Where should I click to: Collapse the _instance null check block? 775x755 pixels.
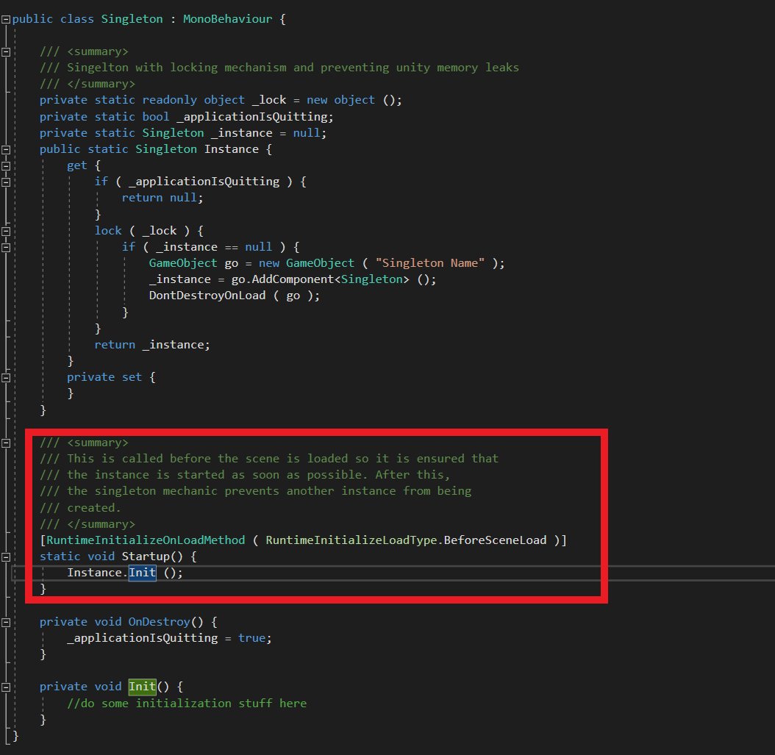click(x=6, y=248)
